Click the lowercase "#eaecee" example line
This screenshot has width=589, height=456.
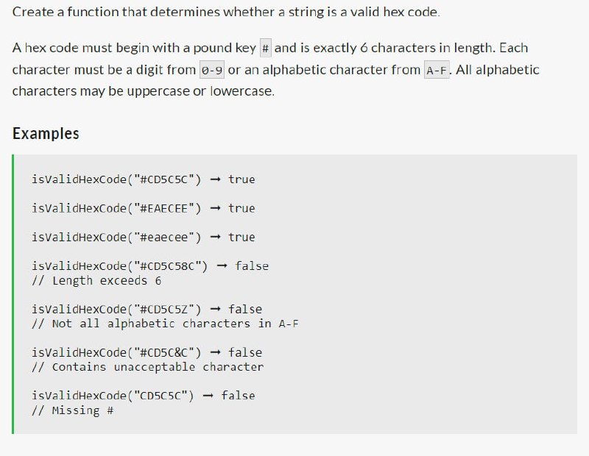(143, 238)
